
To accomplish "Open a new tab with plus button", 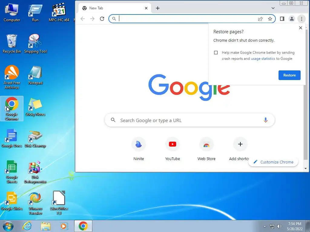I will click(157, 8).
